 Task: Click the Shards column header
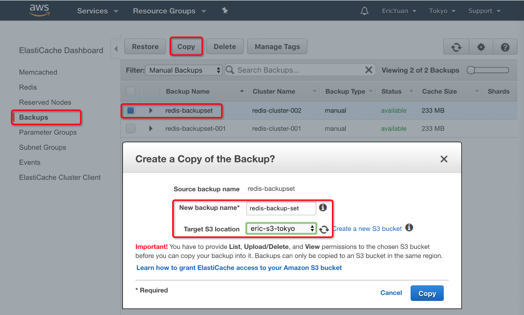pos(498,91)
